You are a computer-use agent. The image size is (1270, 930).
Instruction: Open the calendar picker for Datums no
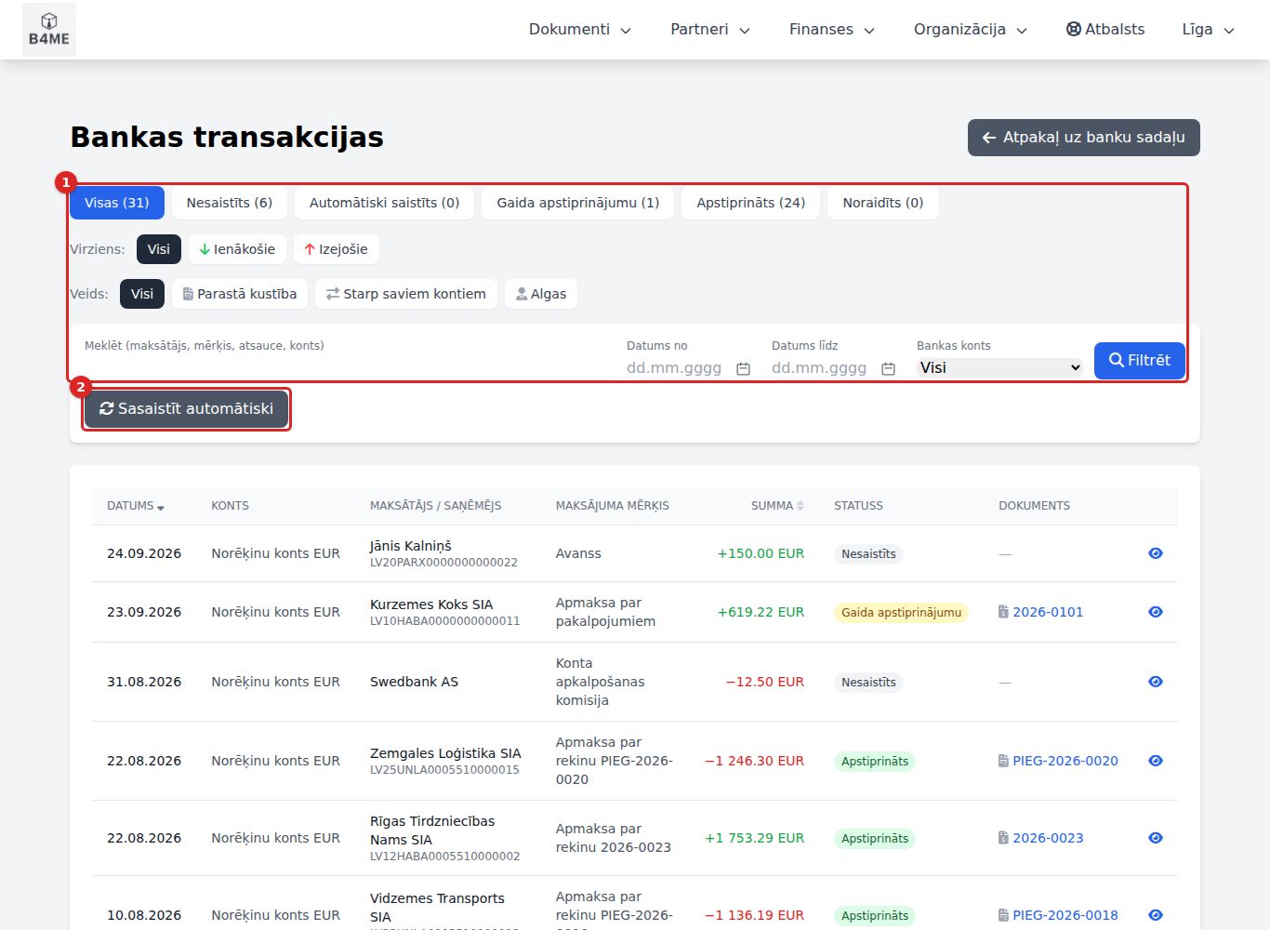743,368
